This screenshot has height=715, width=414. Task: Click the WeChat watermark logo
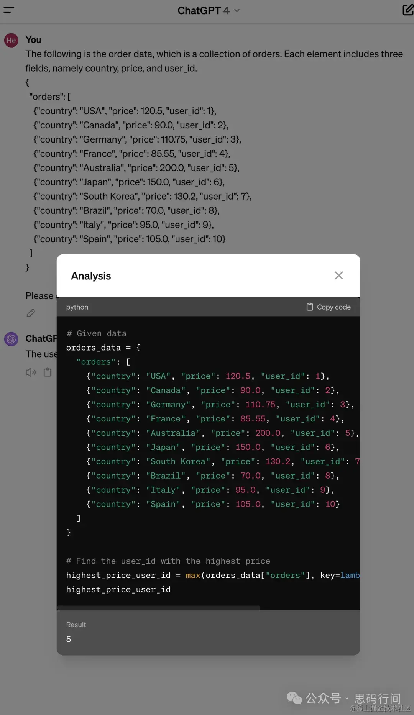click(x=294, y=698)
